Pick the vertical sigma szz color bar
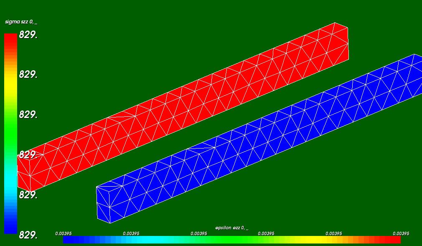The image size is (422, 246). point(11,133)
